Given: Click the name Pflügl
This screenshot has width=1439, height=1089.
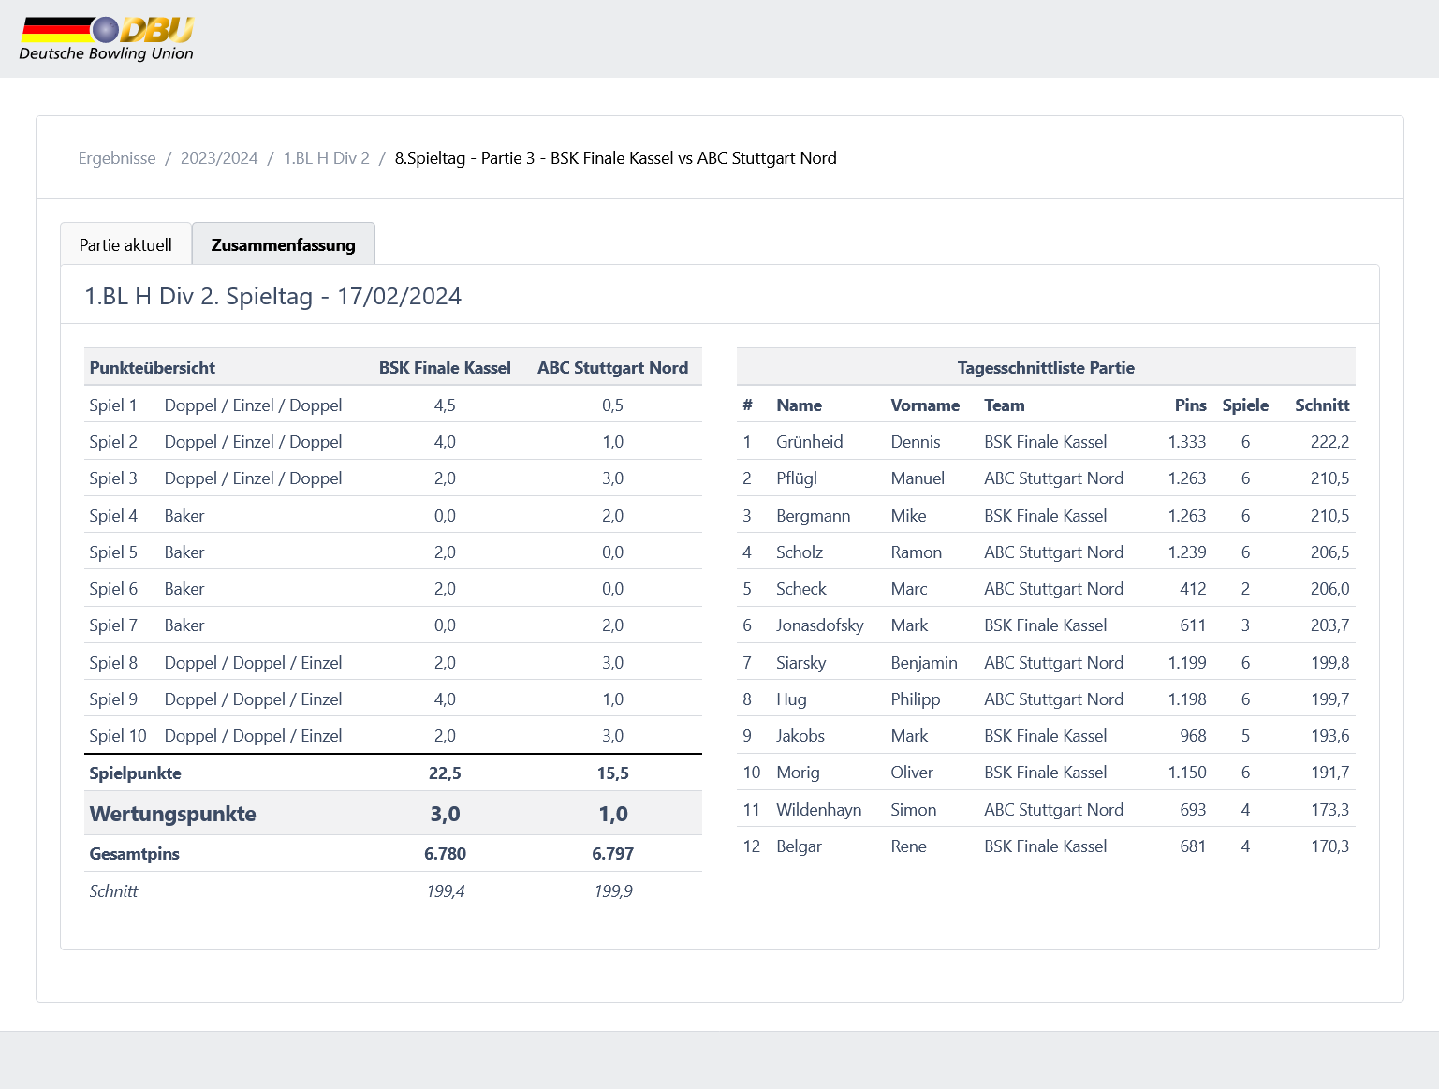Looking at the screenshot, I should point(797,478).
